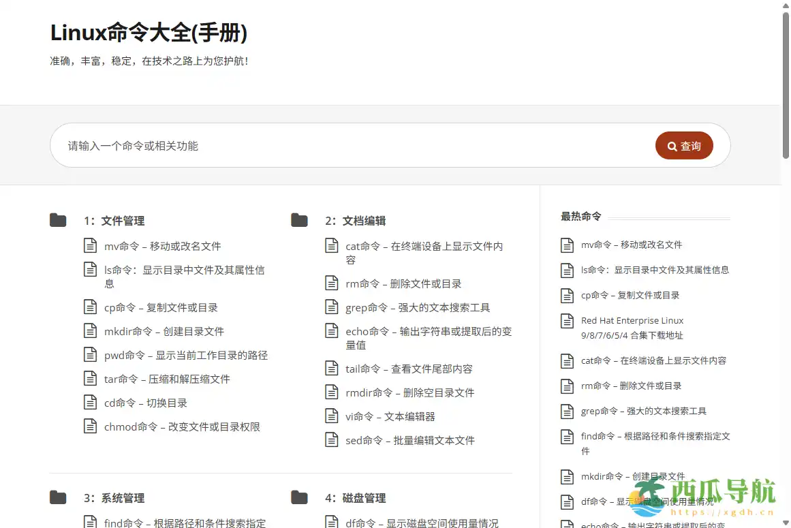Click the folder icon beside 磁盘管理

(x=299, y=497)
